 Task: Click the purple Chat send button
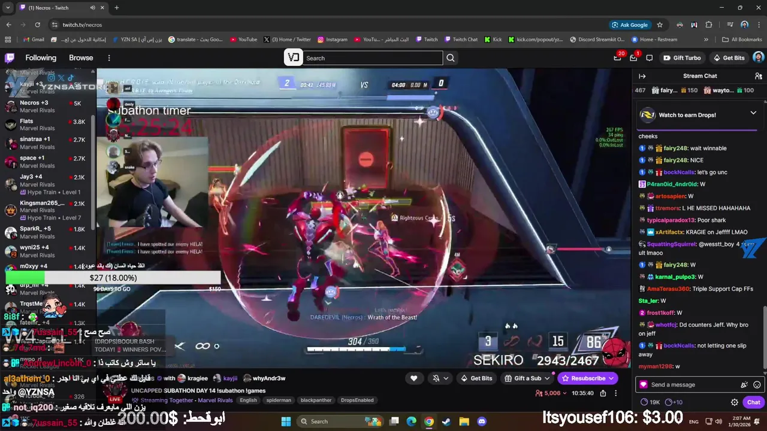(753, 402)
